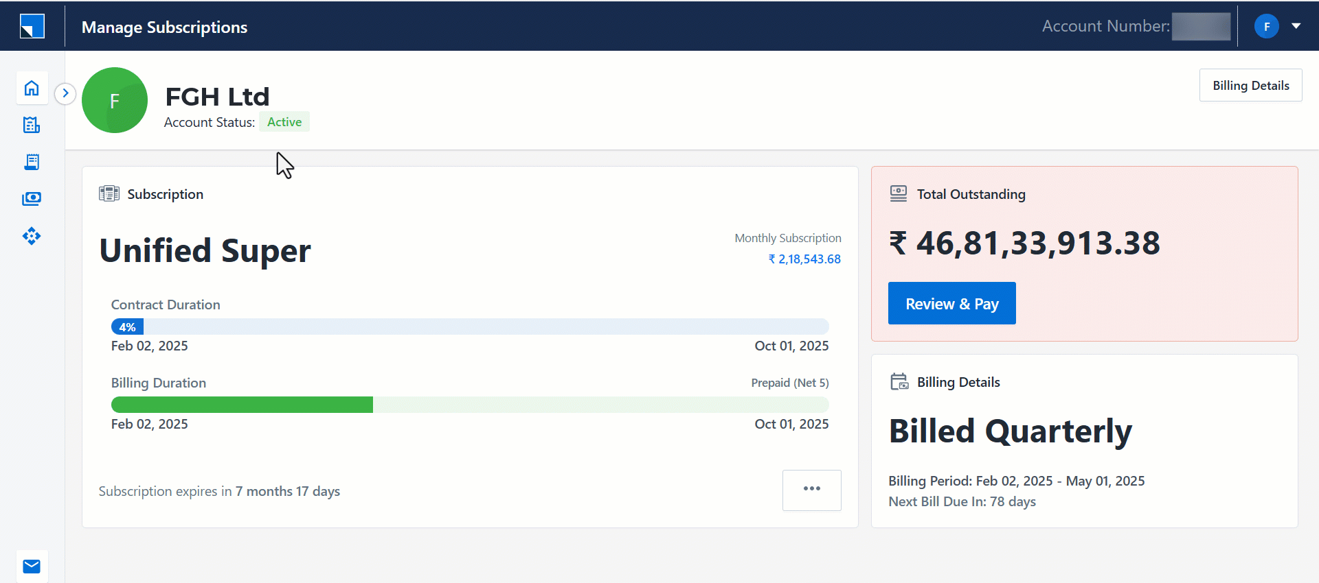Click the Review & Pay button

(x=951, y=303)
